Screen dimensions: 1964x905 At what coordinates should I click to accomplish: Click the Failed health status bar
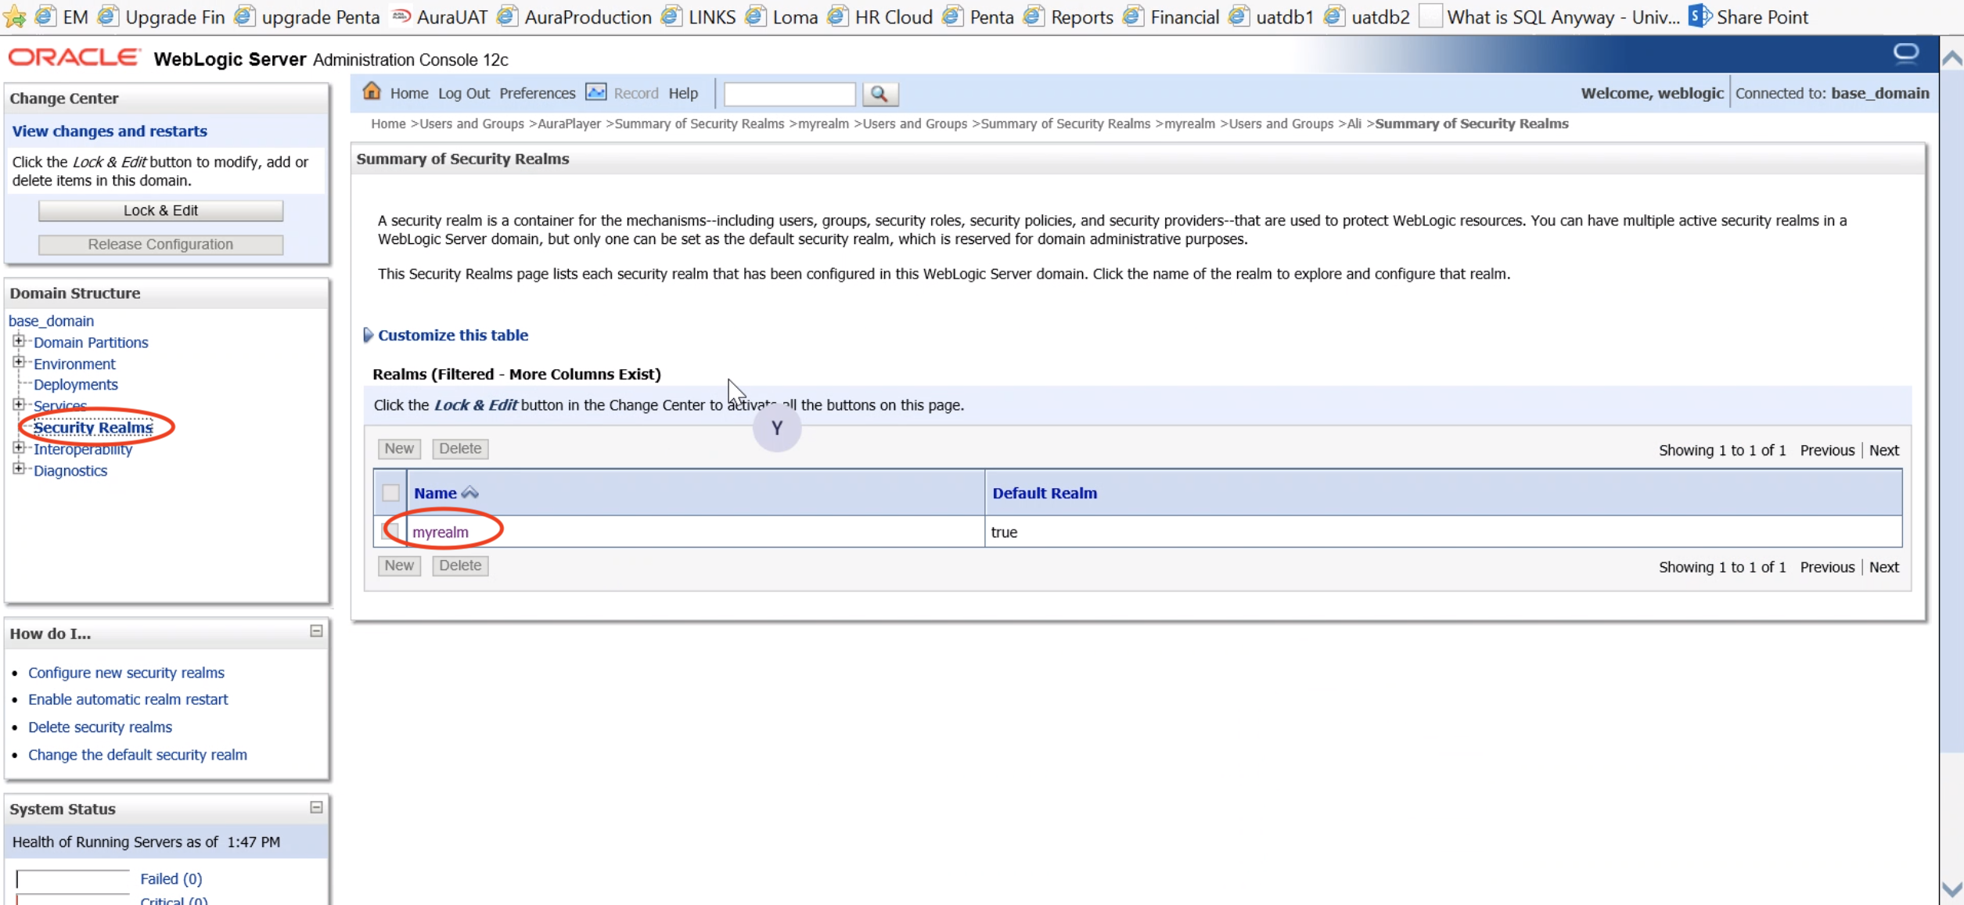73,879
